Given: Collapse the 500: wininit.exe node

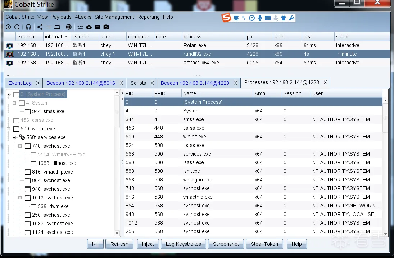Looking at the screenshot, I should pos(8,129).
